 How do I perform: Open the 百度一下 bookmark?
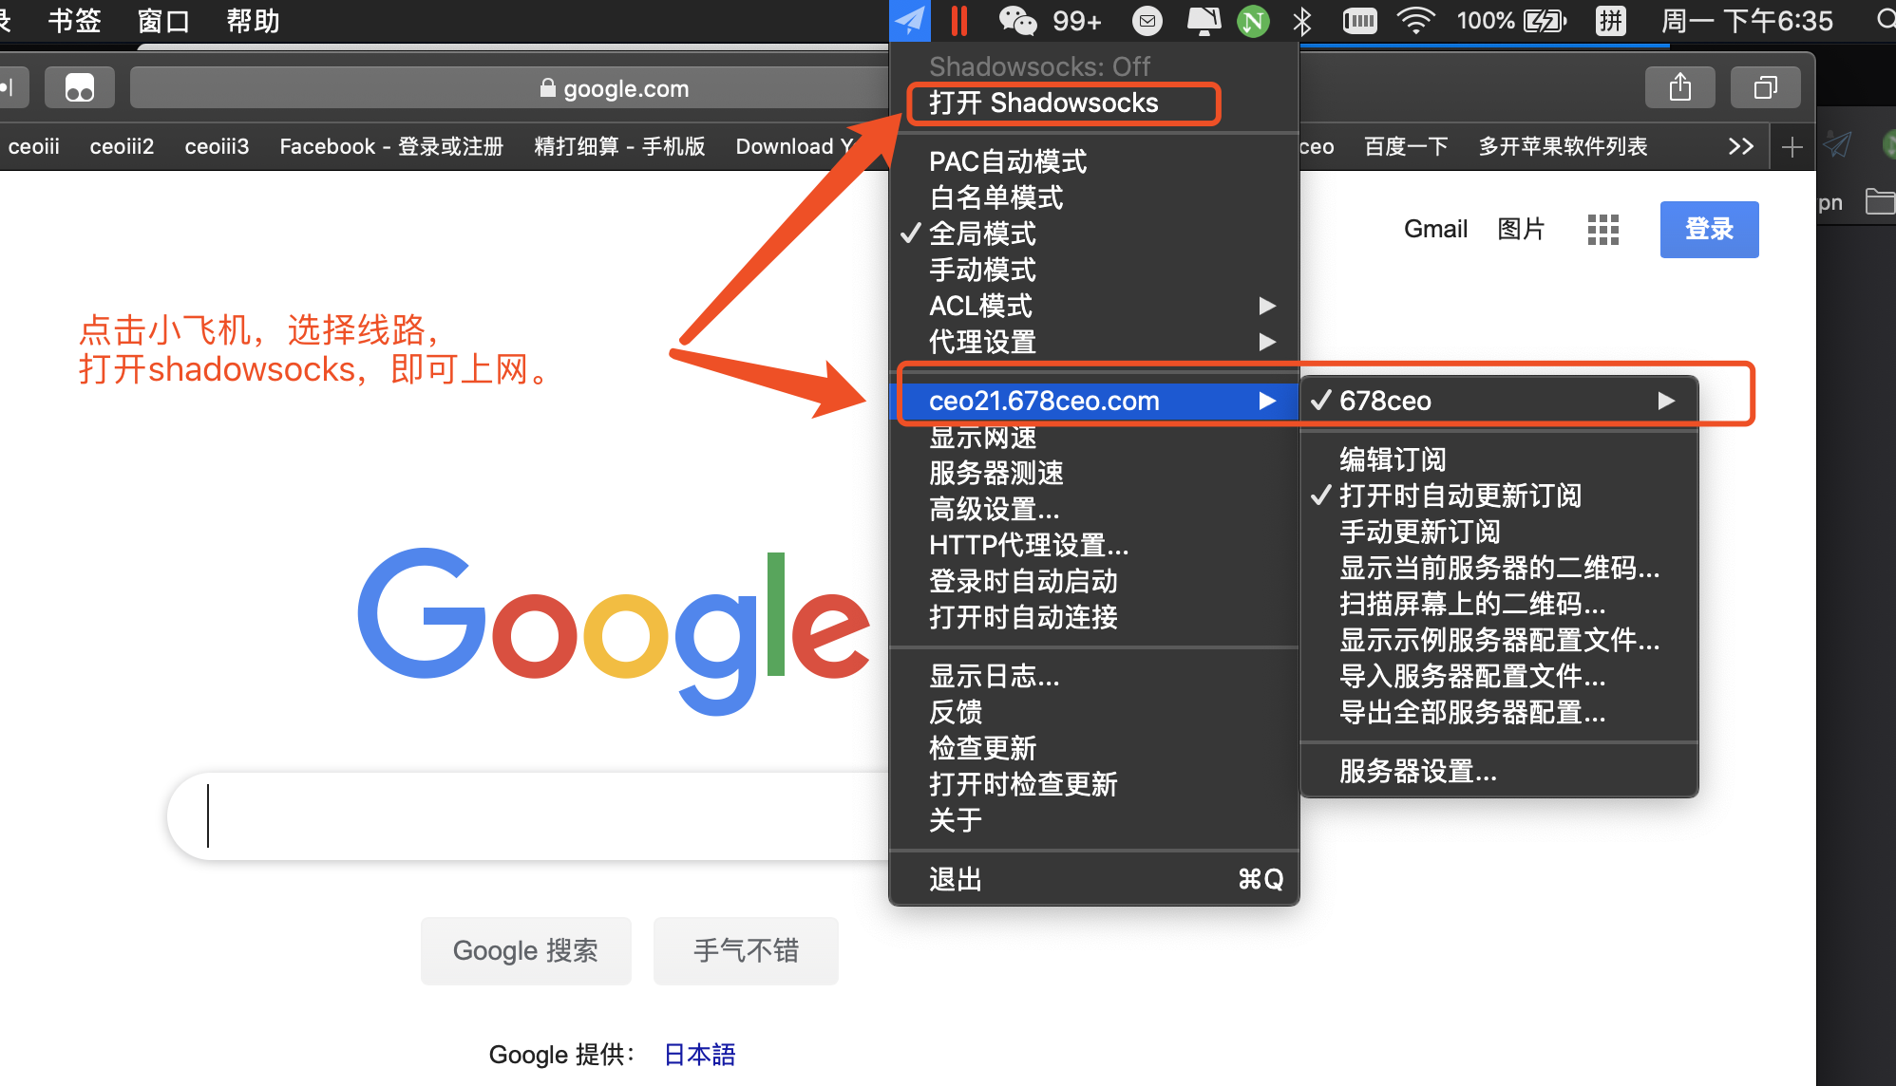click(x=1406, y=146)
